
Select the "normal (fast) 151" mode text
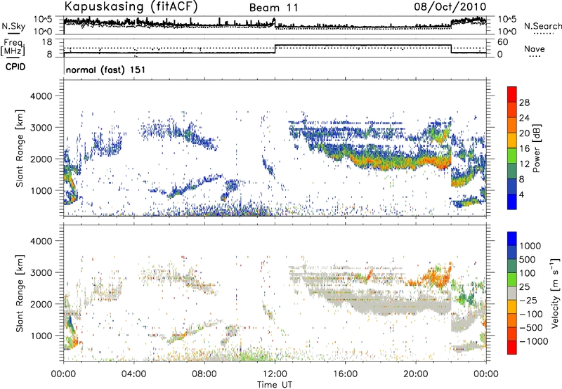pyautogui.click(x=106, y=70)
